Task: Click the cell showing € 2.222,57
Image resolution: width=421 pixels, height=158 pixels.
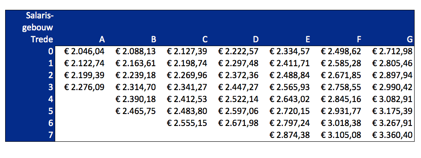Action: pyautogui.click(x=238, y=51)
